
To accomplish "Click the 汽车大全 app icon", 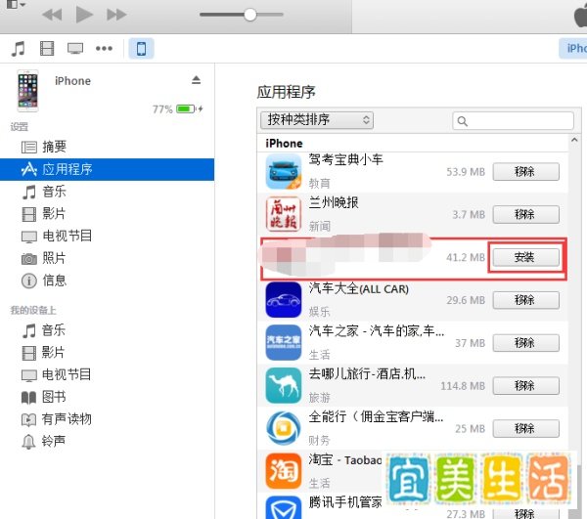I will (284, 300).
